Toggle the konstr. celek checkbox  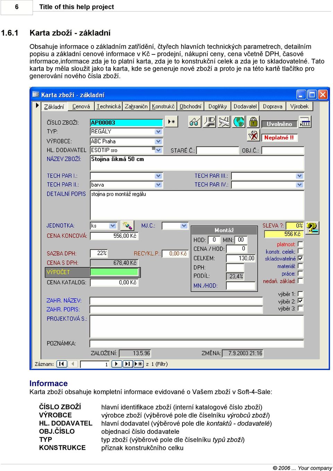(x=300, y=251)
